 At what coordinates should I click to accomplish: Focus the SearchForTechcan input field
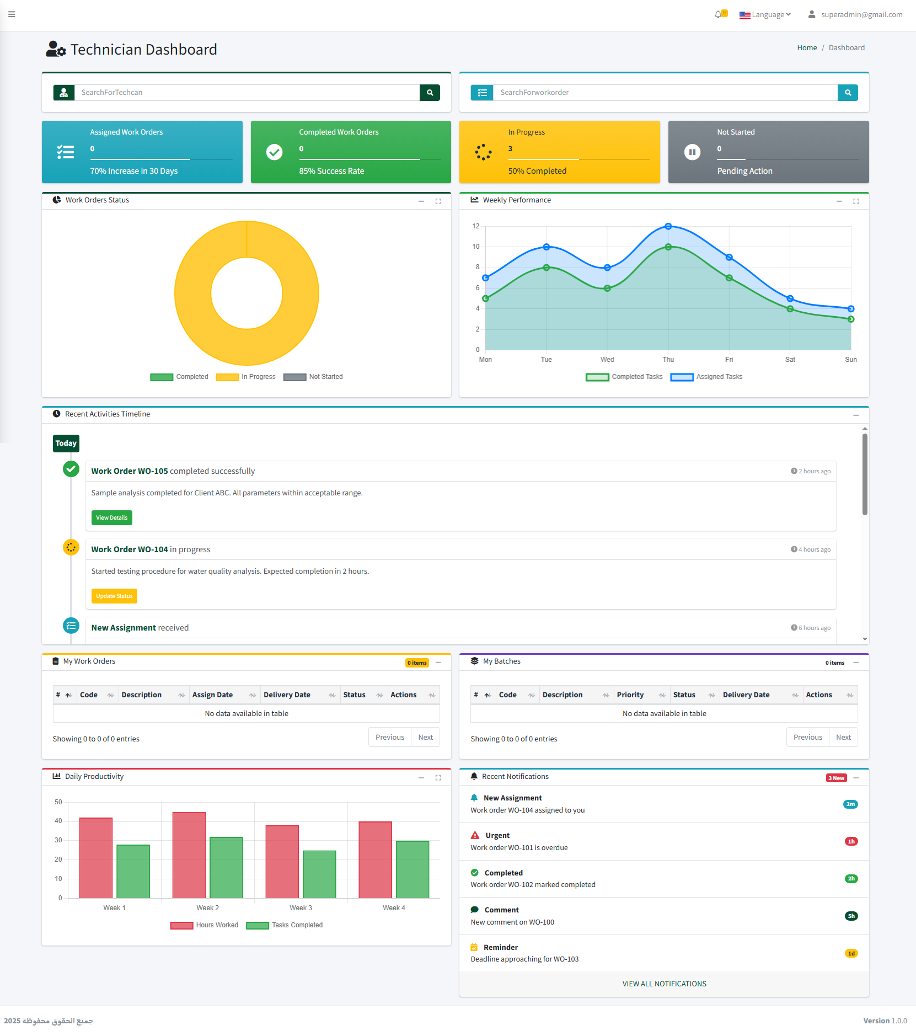(x=247, y=93)
